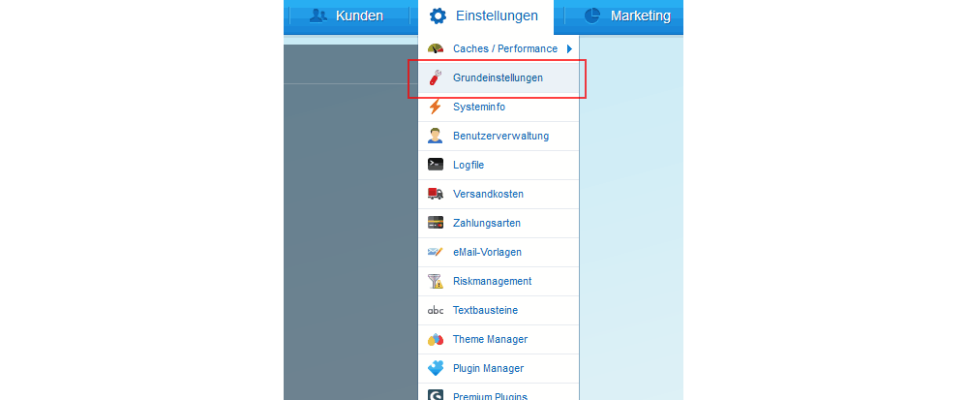This screenshot has width=968, height=400.
Task: Click the Logfile terminal icon
Action: [436, 165]
